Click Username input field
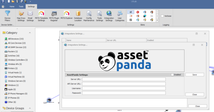214x112 pixels. (124, 89)
